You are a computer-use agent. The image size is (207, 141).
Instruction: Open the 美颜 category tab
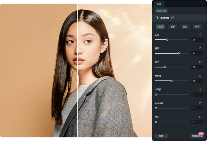[160, 27]
